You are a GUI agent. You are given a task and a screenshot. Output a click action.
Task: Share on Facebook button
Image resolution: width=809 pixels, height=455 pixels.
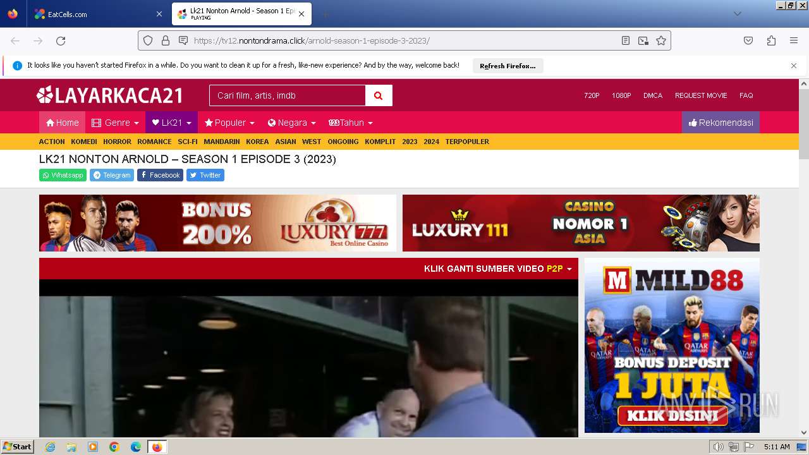(x=160, y=175)
